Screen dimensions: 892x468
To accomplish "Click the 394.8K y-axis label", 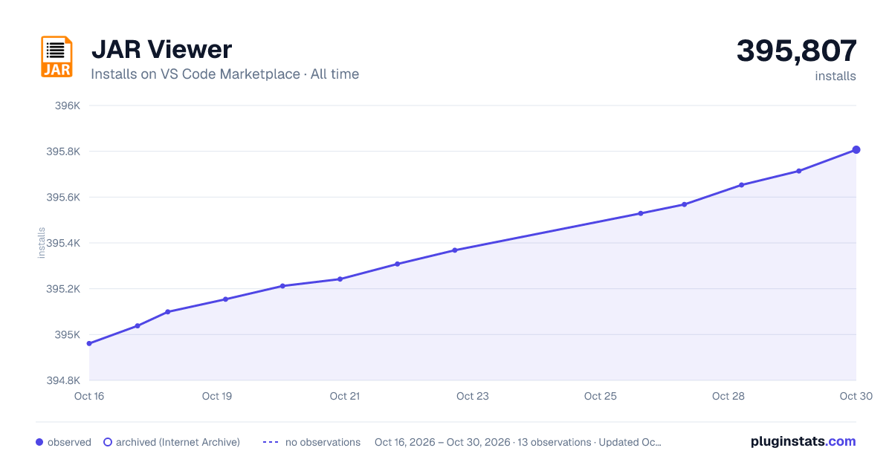I will (x=63, y=380).
